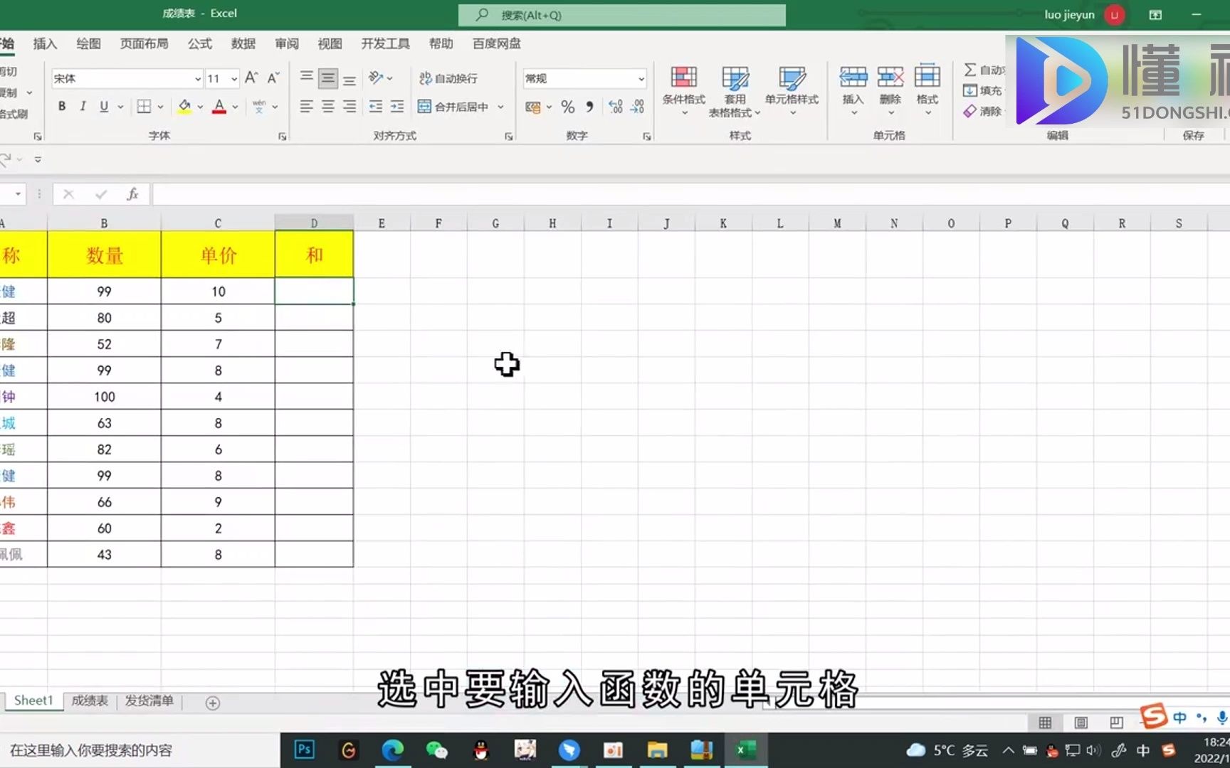The width and height of the screenshot is (1230, 768).
Task: Switch to 成绩表 sheet tab
Action: pos(90,701)
